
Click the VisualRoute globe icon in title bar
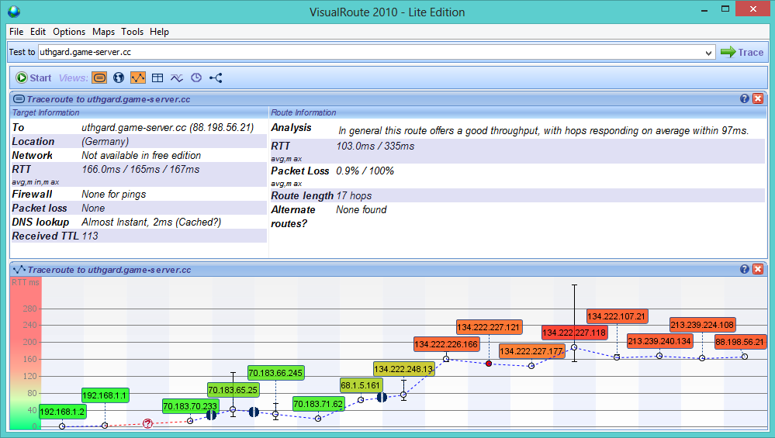pos(14,12)
